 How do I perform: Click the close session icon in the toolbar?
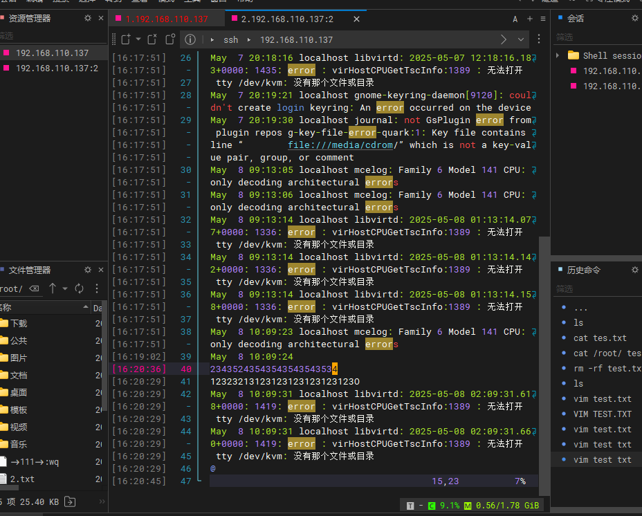[152, 39]
